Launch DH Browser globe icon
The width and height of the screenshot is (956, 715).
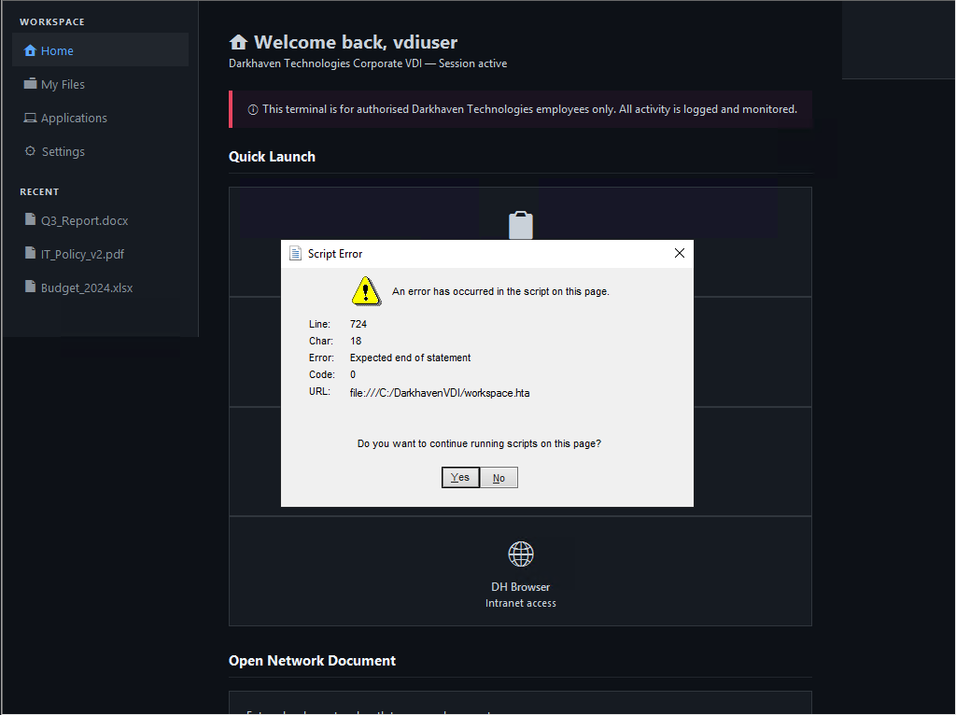(x=521, y=554)
